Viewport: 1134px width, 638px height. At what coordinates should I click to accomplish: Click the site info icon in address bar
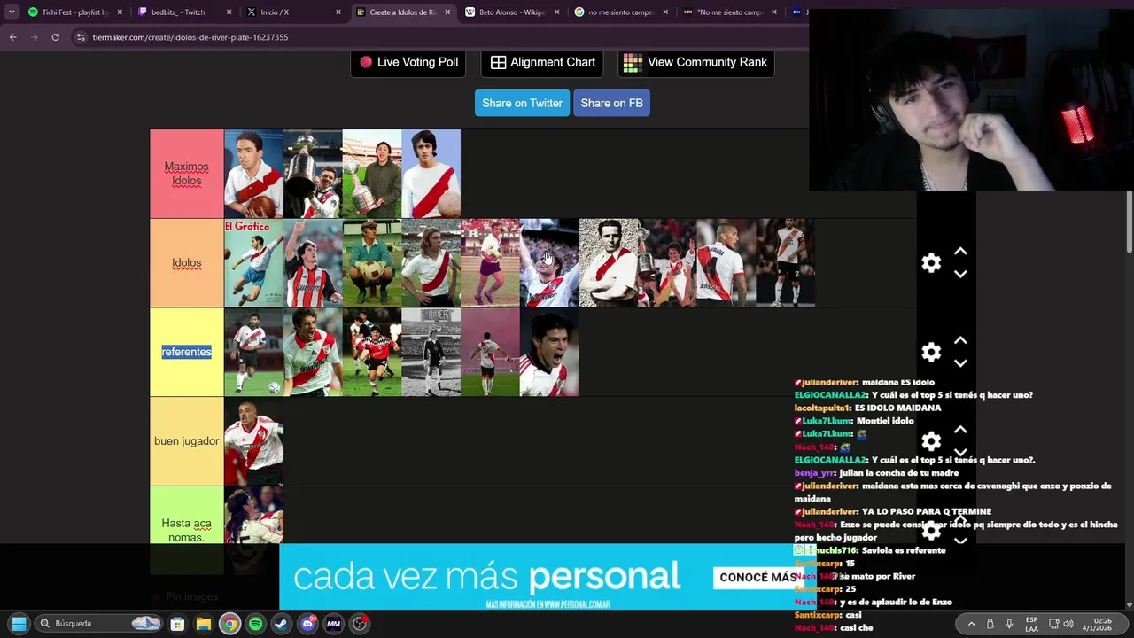pos(81,37)
